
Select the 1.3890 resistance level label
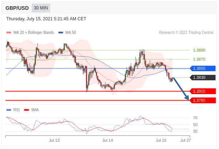(x=199, y=50)
